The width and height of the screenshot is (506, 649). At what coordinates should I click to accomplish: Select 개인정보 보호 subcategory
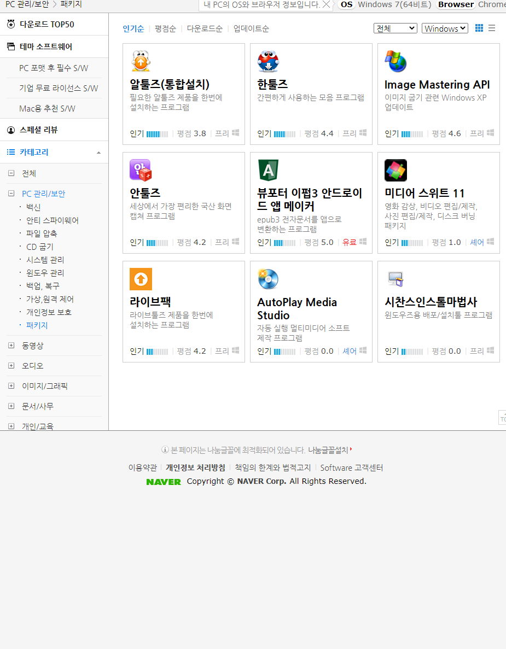(49, 312)
